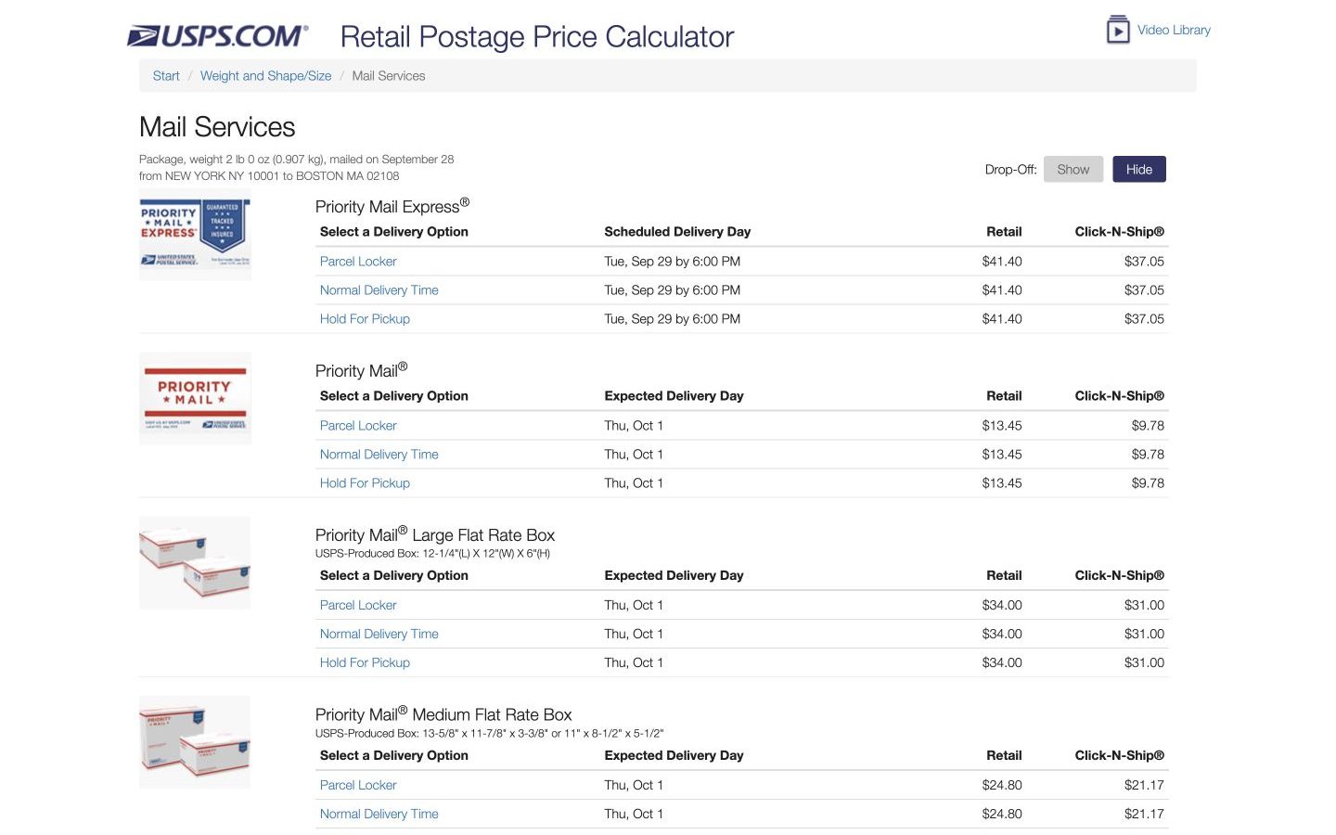The width and height of the screenshot is (1336, 835).
Task: Open the Video Library icon
Action: tap(1118, 30)
